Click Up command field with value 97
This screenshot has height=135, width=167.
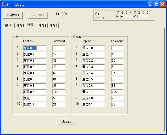coord(59,86)
